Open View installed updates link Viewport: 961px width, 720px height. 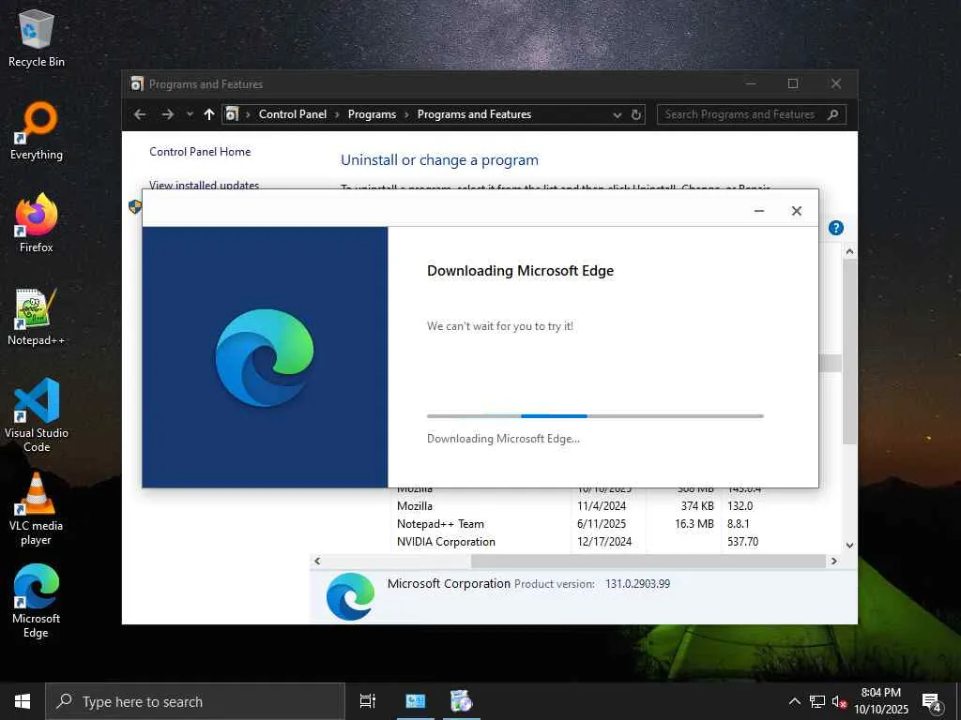click(x=204, y=185)
